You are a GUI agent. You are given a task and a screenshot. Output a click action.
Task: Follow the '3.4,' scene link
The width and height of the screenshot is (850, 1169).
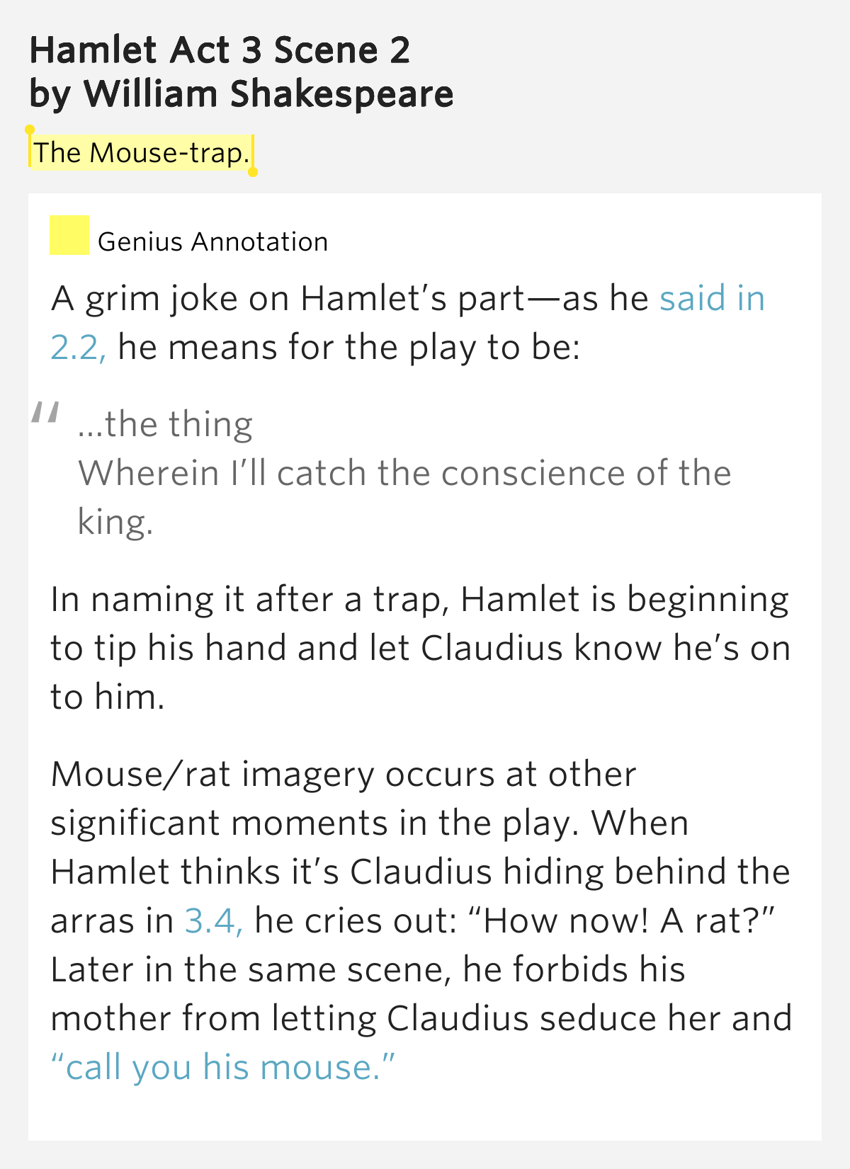(x=214, y=920)
